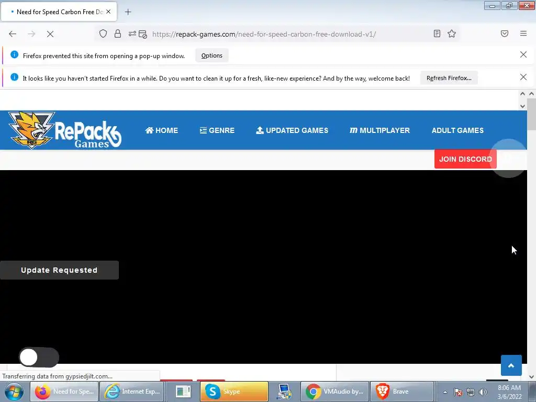
Task: Click the network computer taskbar icon
Action: pyautogui.click(x=284, y=392)
